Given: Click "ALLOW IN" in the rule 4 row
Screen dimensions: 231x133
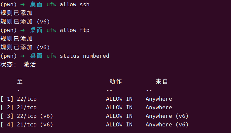Looking at the screenshot, I should (x=119, y=124).
